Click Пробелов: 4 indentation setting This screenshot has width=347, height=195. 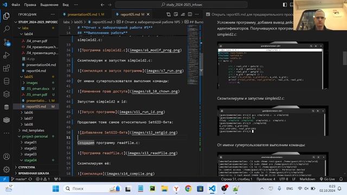(x=266, y=179)
